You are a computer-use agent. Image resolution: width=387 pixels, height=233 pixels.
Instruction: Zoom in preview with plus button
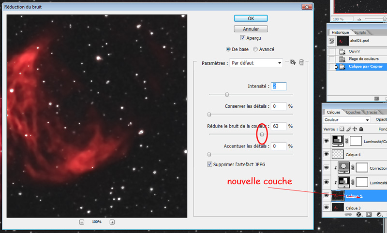point(112,222)
